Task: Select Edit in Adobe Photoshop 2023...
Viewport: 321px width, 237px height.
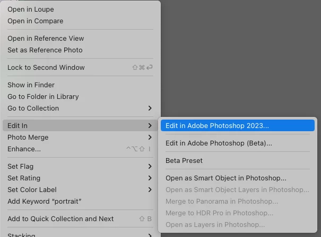Action: point(238,125)
